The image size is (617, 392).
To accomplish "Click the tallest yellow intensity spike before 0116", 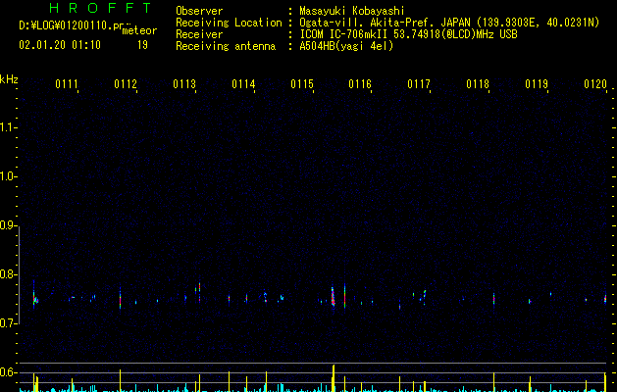I will point(334,378).
